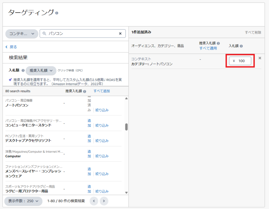Screen dimensions: 269x209
Task: Go to next results page arrow
Action: pyautogui.click(x=104, y=201)
